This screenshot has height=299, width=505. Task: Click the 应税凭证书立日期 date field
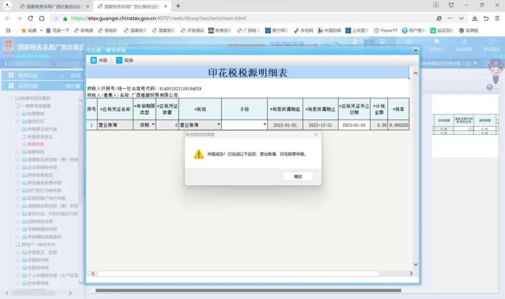coord(355,125)
